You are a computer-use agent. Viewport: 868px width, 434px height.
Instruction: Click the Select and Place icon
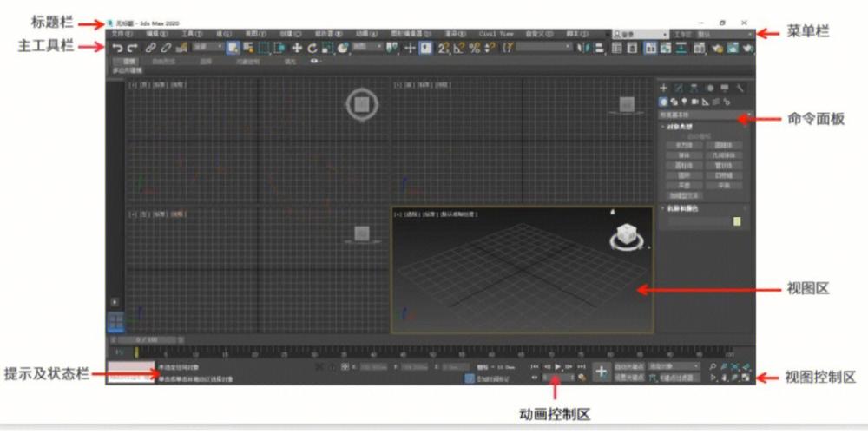tap(343, 48)
